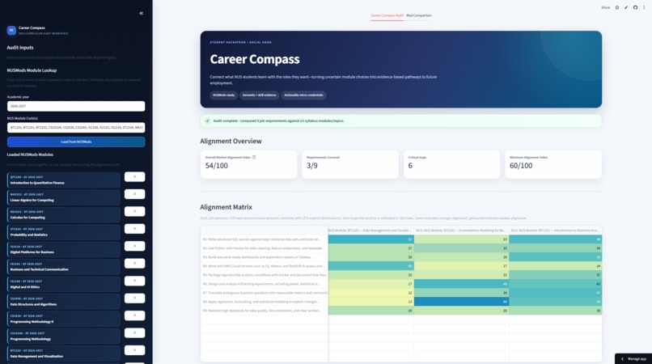The image size is (652, 364).
Task: Select row R3 Build executive-ready dashboards
Action: click(x=265, y=257)
